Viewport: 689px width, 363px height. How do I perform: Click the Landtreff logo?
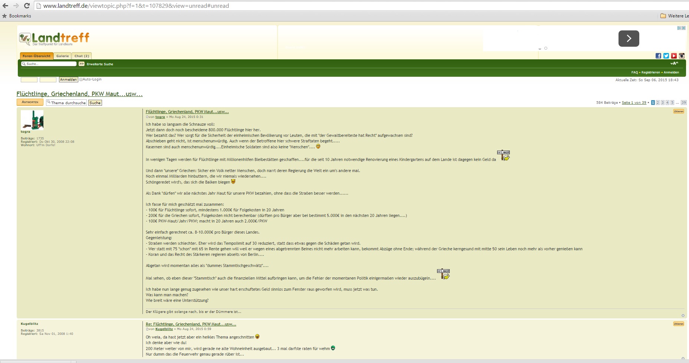54,39
